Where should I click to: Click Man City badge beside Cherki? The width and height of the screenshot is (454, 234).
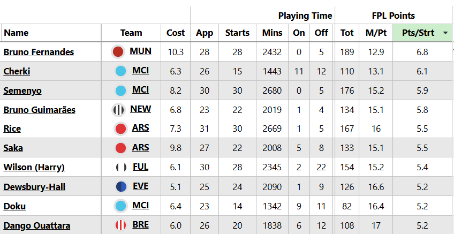[x=120, y=71]
